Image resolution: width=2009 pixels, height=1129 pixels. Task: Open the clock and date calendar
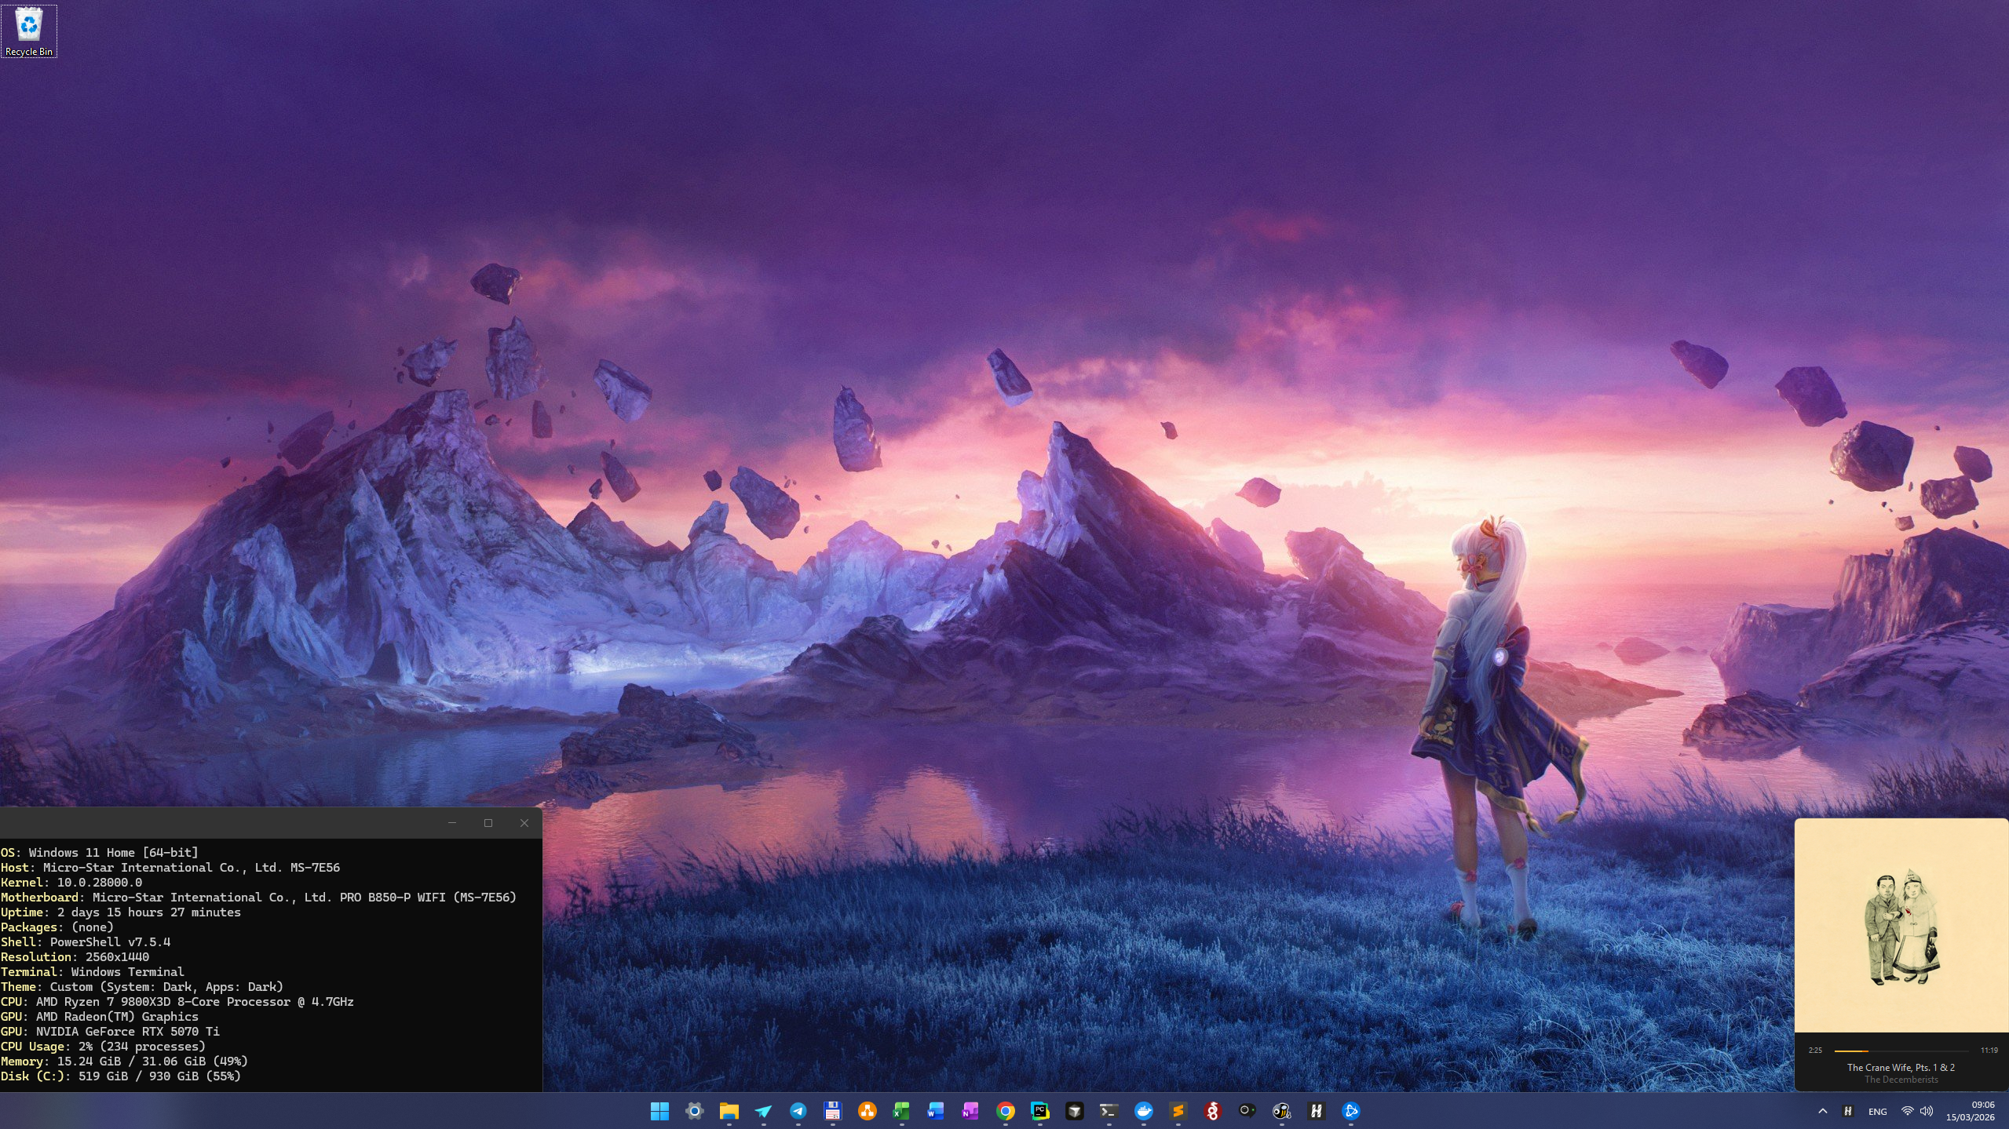click(1970, 1111)
